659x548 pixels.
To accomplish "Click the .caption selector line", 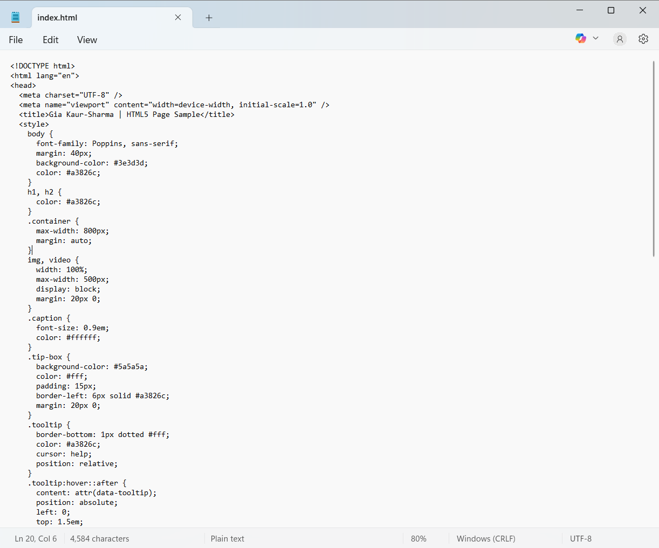I will click(49, 318).
